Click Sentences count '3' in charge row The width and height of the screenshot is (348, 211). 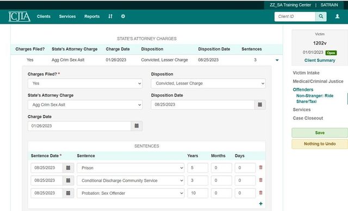255,60
